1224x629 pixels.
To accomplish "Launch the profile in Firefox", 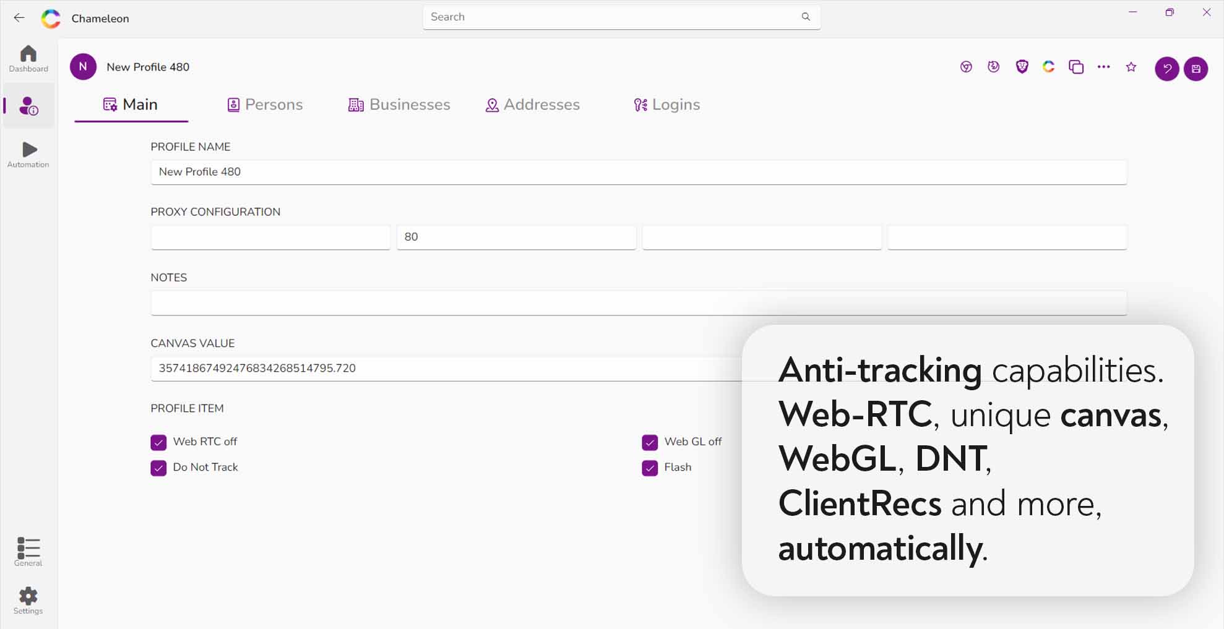I will (994, 67).
